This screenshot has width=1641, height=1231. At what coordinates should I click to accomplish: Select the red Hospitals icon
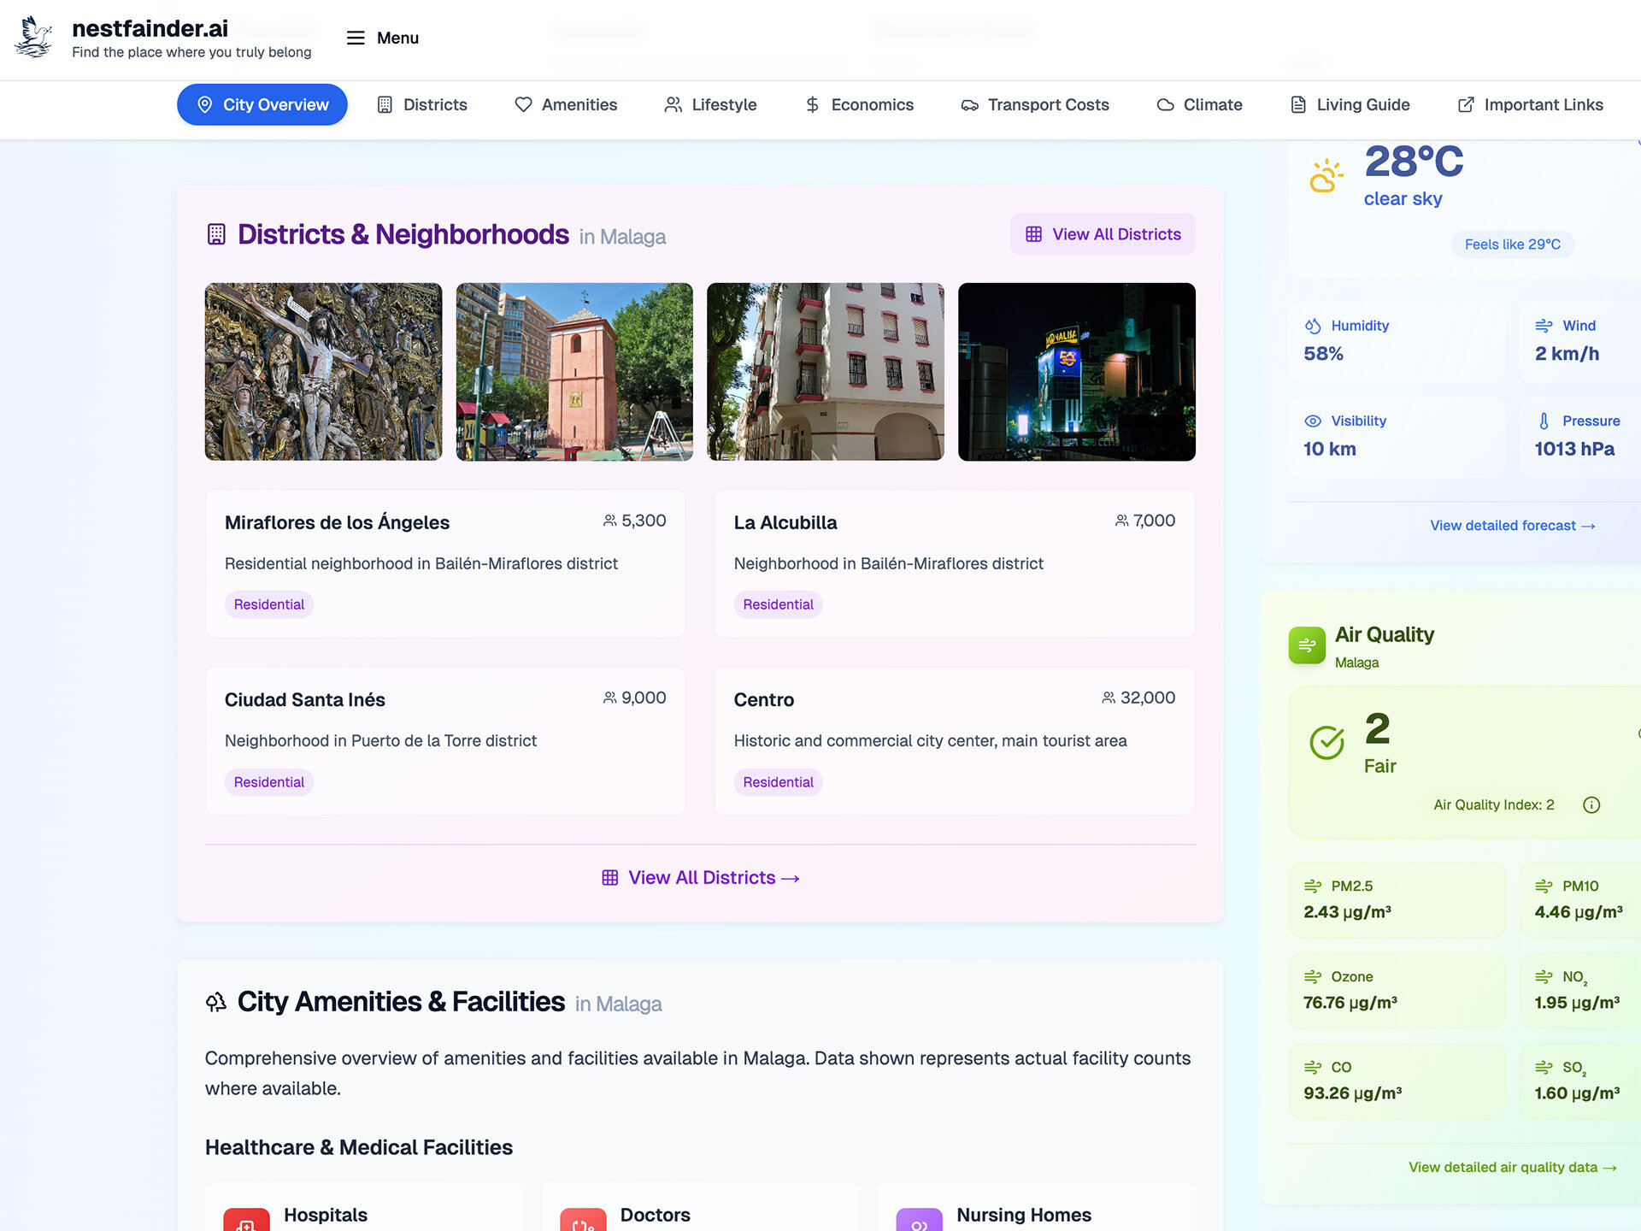245,1219
